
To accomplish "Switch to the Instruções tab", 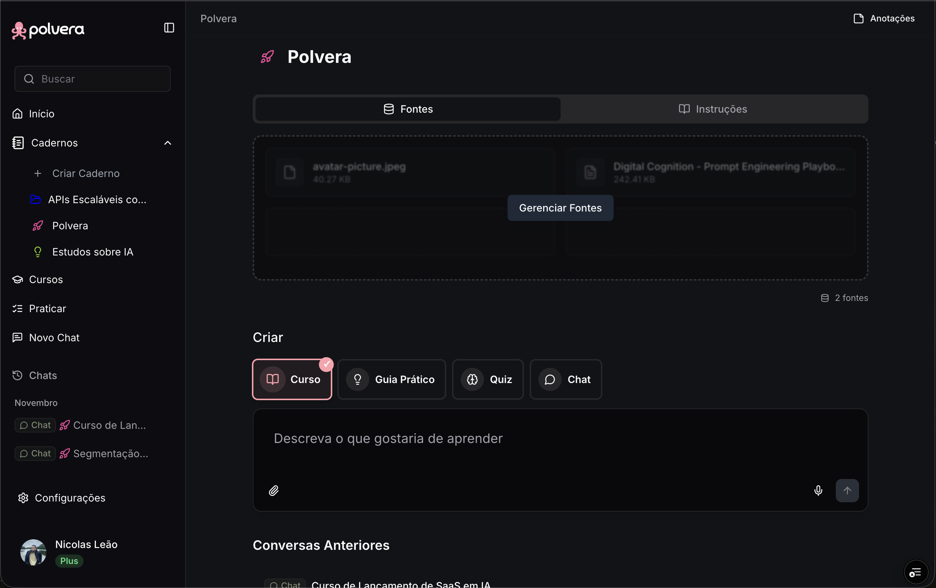I will [x=712, y=109].
